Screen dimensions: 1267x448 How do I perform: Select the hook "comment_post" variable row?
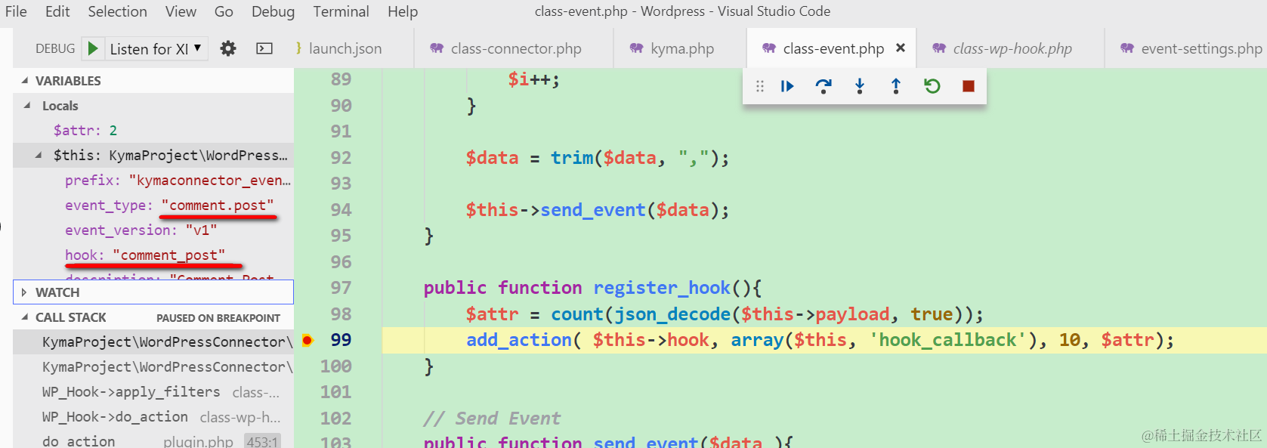[x=153, y=255]
